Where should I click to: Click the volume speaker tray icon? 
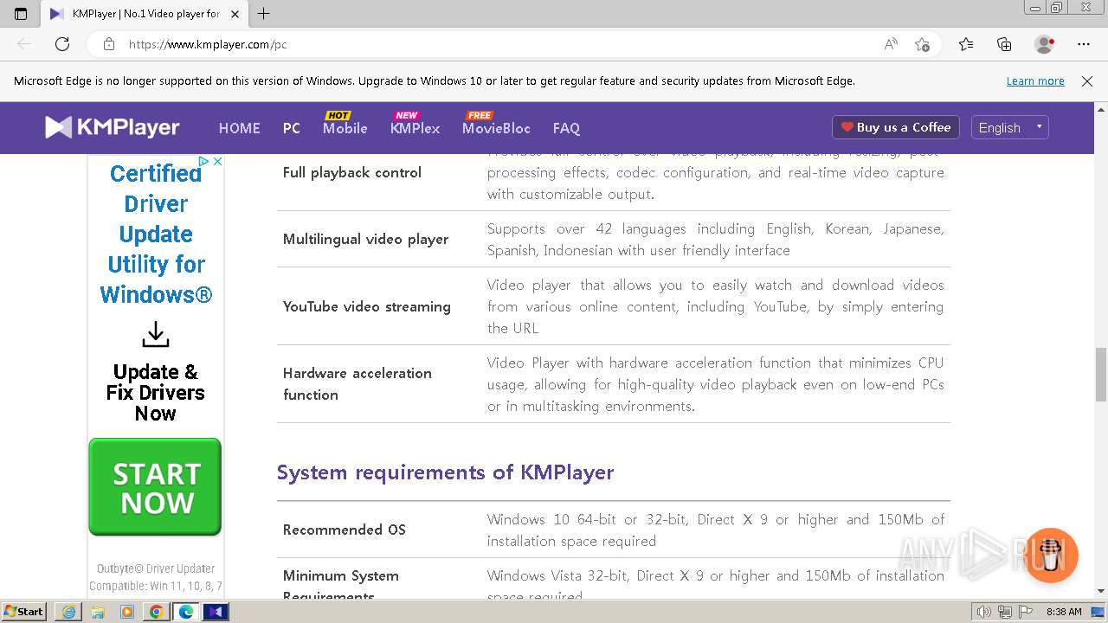[x=983, y=612]
